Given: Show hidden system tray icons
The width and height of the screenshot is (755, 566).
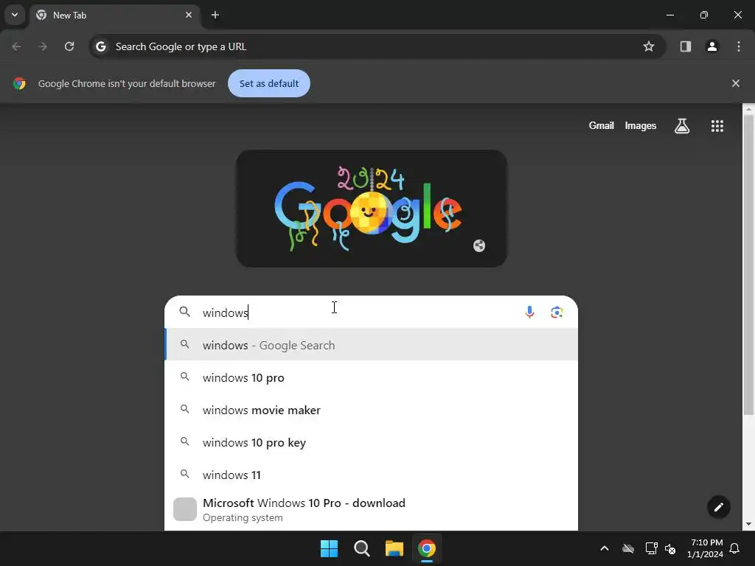Looking at the screenshot, I should 605,548.
